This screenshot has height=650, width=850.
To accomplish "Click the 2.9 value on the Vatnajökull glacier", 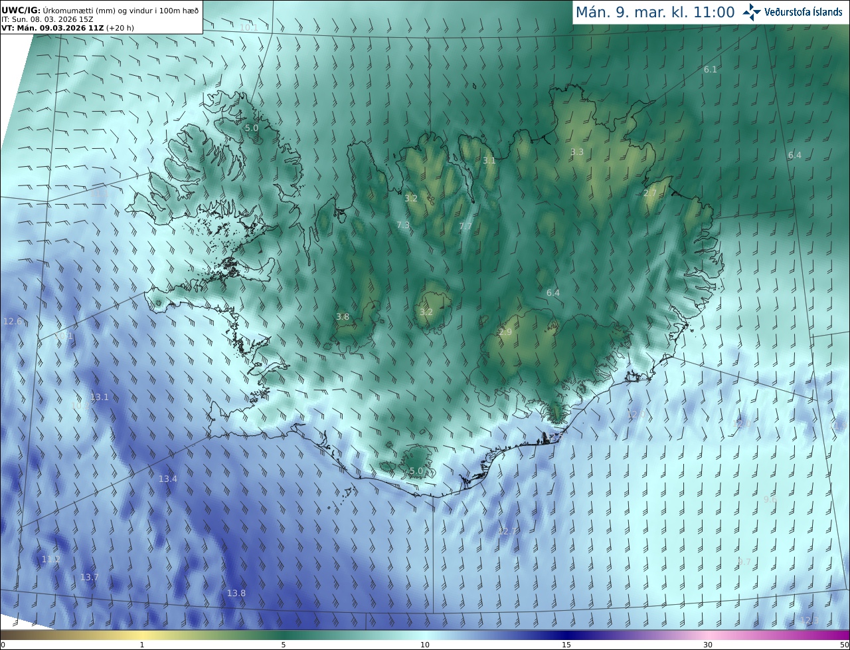I will (505, 332).
